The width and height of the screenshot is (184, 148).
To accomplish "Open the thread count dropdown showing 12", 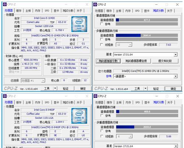I will pyautogui.click(x=124, y=45).
